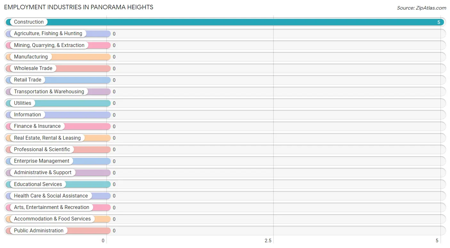Select the Administrative & Support label
Screen dimensions: 450x248
click(x=43, y=173)
